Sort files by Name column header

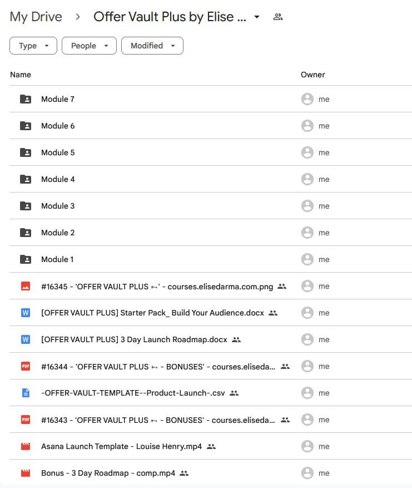click(x=21, y=75)
